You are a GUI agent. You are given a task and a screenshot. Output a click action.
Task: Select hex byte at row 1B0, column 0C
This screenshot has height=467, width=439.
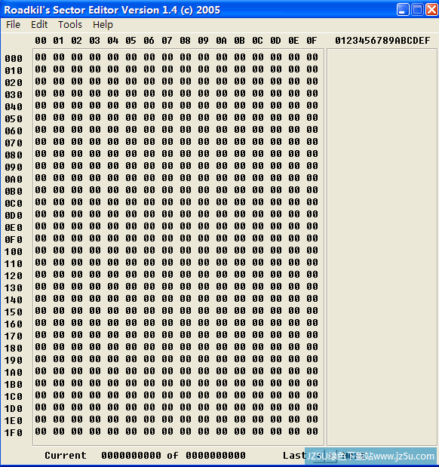(258, 383)
